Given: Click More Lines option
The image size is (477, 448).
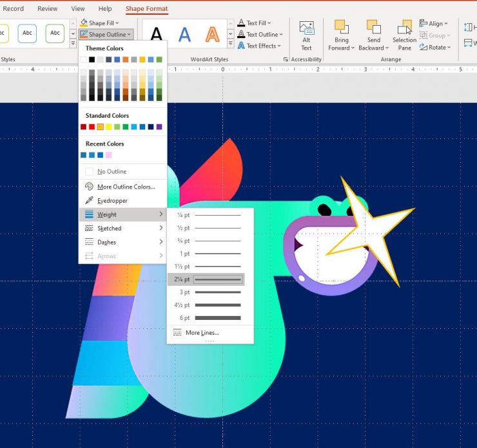Looking at the screenshot, I should pyautogui.click(x=202, y=333).
